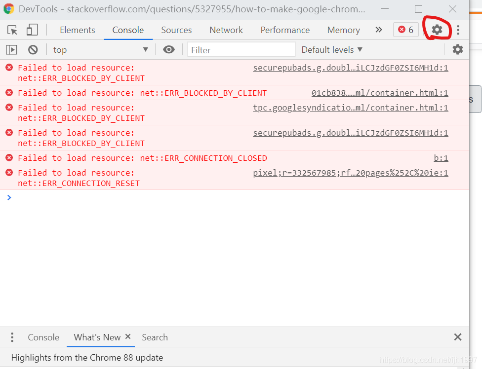Click Highlights from the Chrome 88 update text

87,358
